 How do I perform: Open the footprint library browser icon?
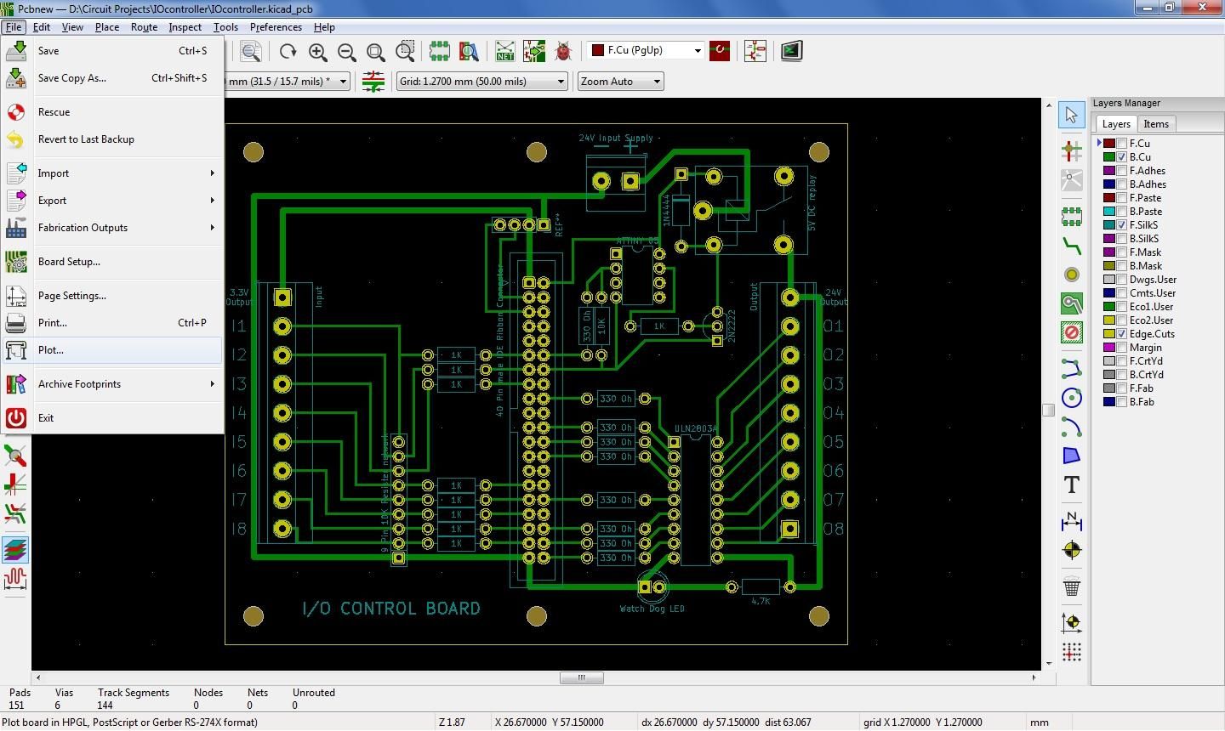point(469,50)
